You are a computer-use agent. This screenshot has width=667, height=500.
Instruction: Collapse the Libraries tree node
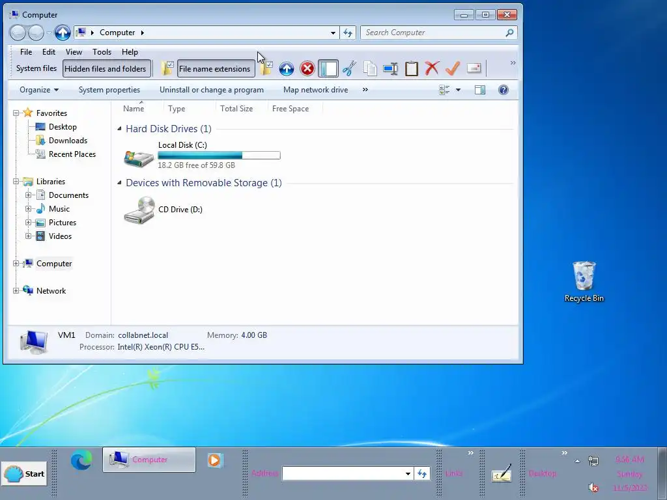click(16, 182)
